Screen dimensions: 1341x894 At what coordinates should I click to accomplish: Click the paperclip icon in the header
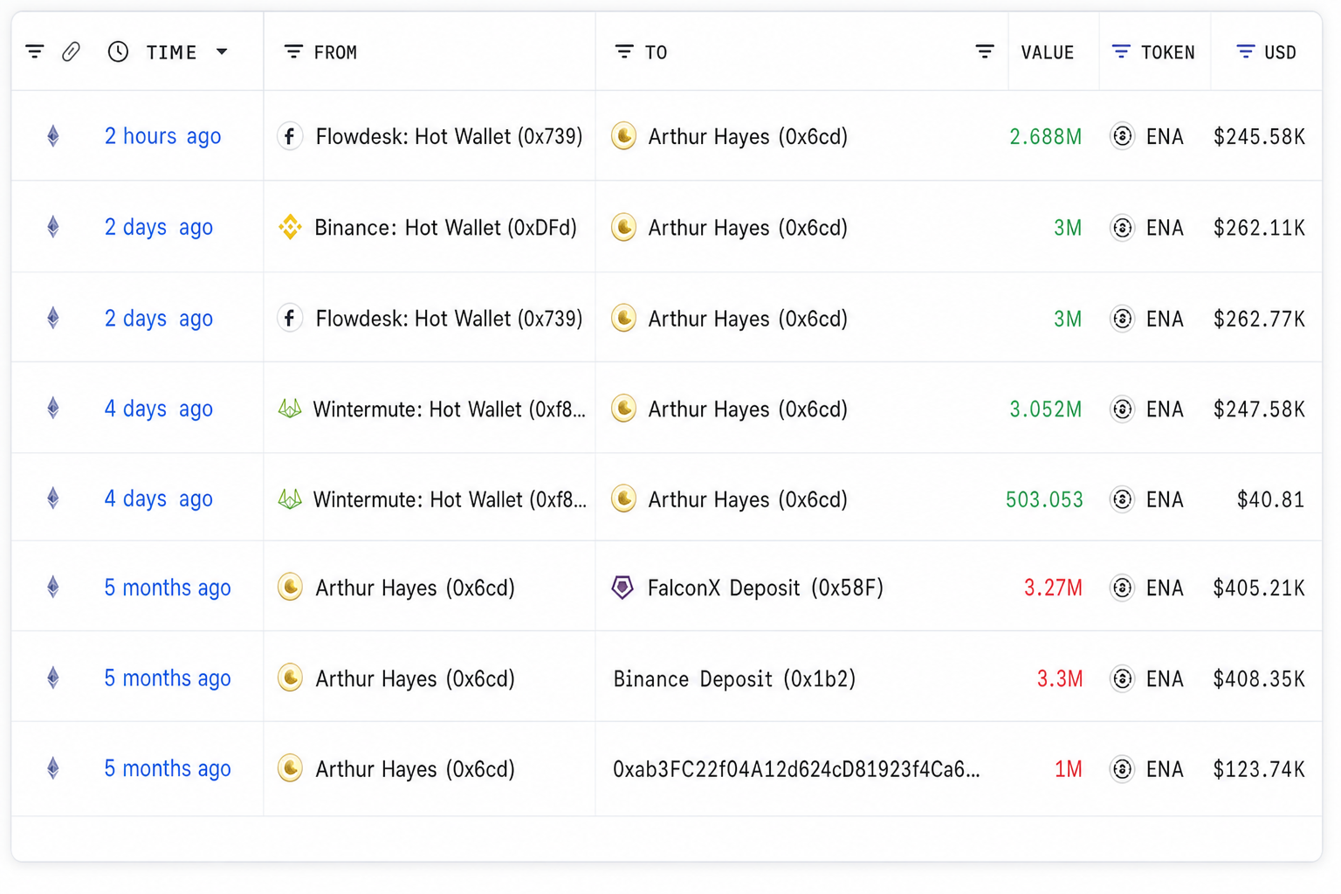tap(72, 52)
